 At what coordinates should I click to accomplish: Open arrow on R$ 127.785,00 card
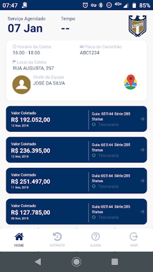click(142, 211)
